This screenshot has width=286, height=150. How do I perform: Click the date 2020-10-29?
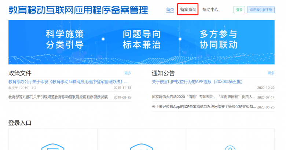(266, 88)
